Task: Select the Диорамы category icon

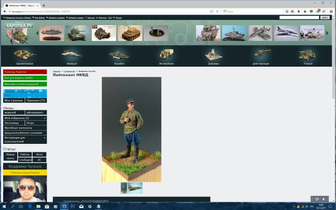Action: (214, 55)
